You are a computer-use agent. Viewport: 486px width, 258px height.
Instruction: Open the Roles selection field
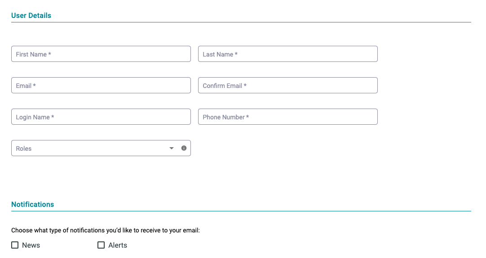(101, 148)
